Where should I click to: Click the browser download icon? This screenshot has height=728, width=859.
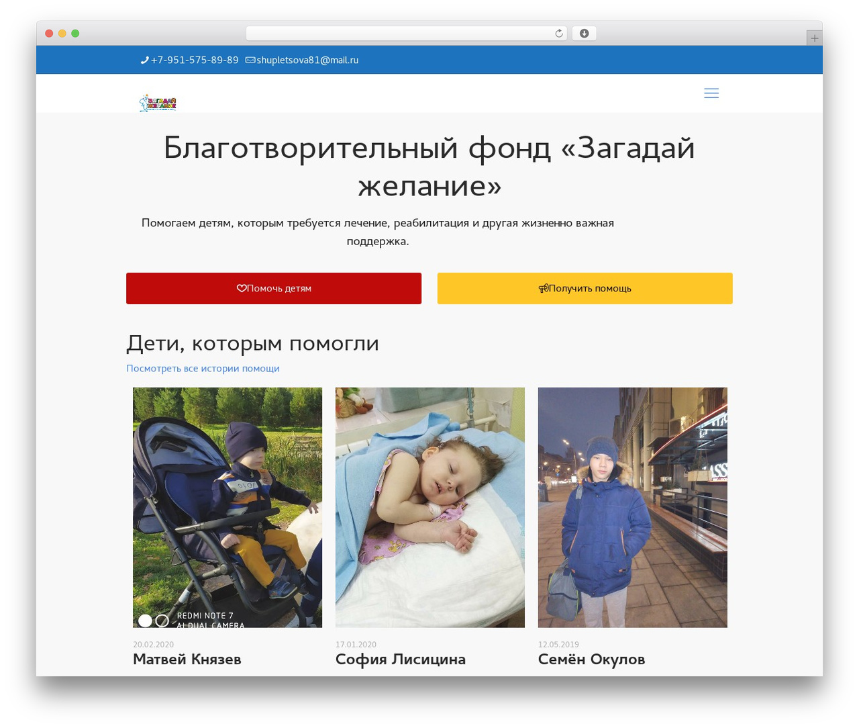pyautogui.click(x=585, y=34)
